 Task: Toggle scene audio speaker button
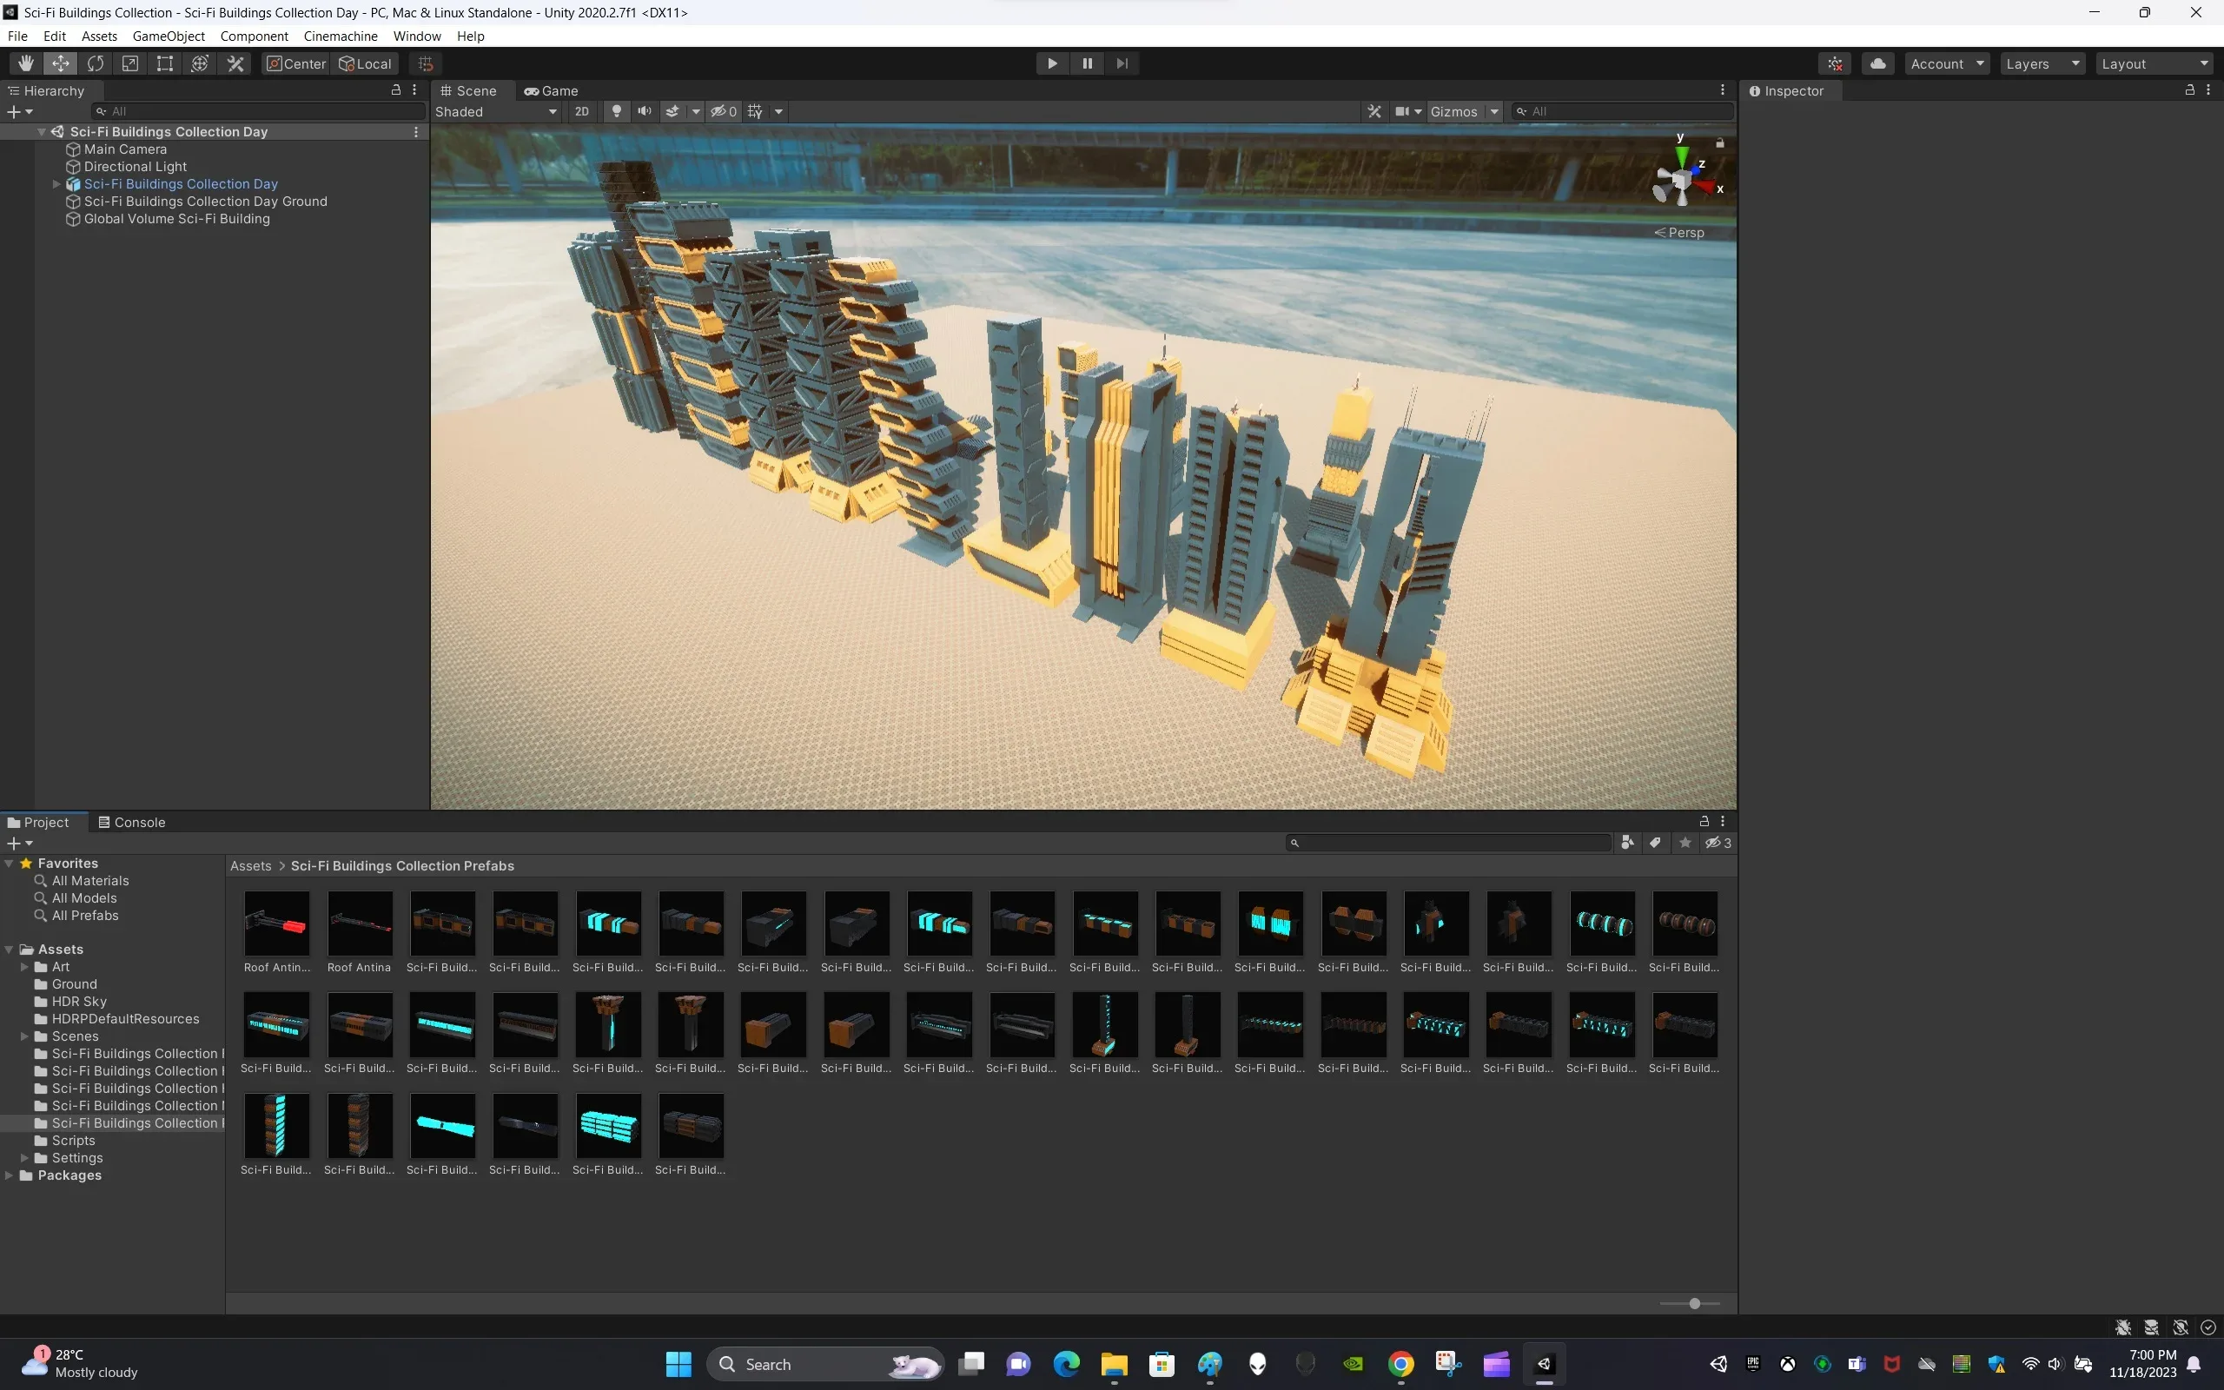(x=645, y=111)
